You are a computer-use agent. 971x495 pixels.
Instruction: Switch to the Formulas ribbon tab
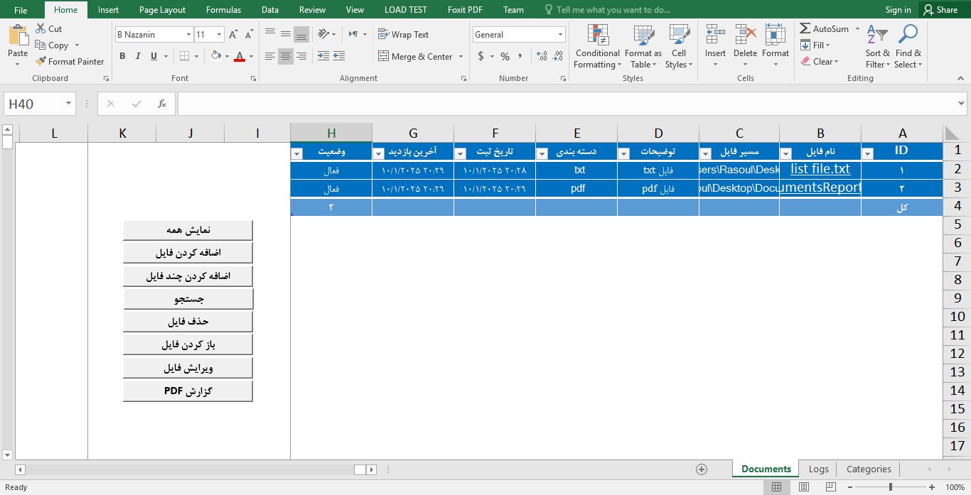[223, 10]
